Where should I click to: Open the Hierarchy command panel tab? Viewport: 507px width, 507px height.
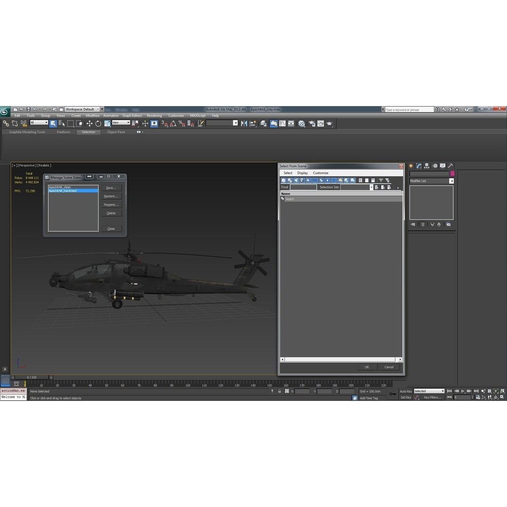click(x=427, y=166)
